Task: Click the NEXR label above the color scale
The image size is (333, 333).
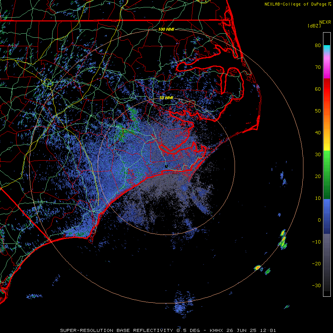Action: (x=325, y=22)
